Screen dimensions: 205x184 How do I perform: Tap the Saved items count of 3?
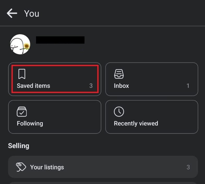pos(91,86)
